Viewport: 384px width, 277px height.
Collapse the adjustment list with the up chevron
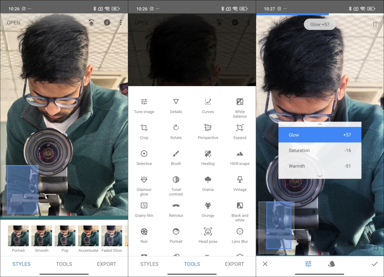(320, 124)
